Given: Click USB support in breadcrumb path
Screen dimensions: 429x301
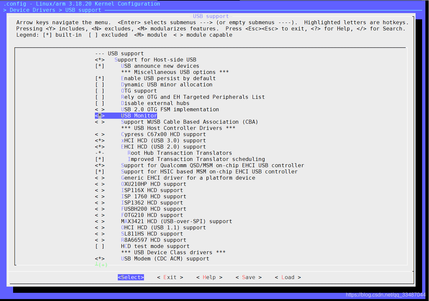Looking at the screenshot, I should click(83, 10).
